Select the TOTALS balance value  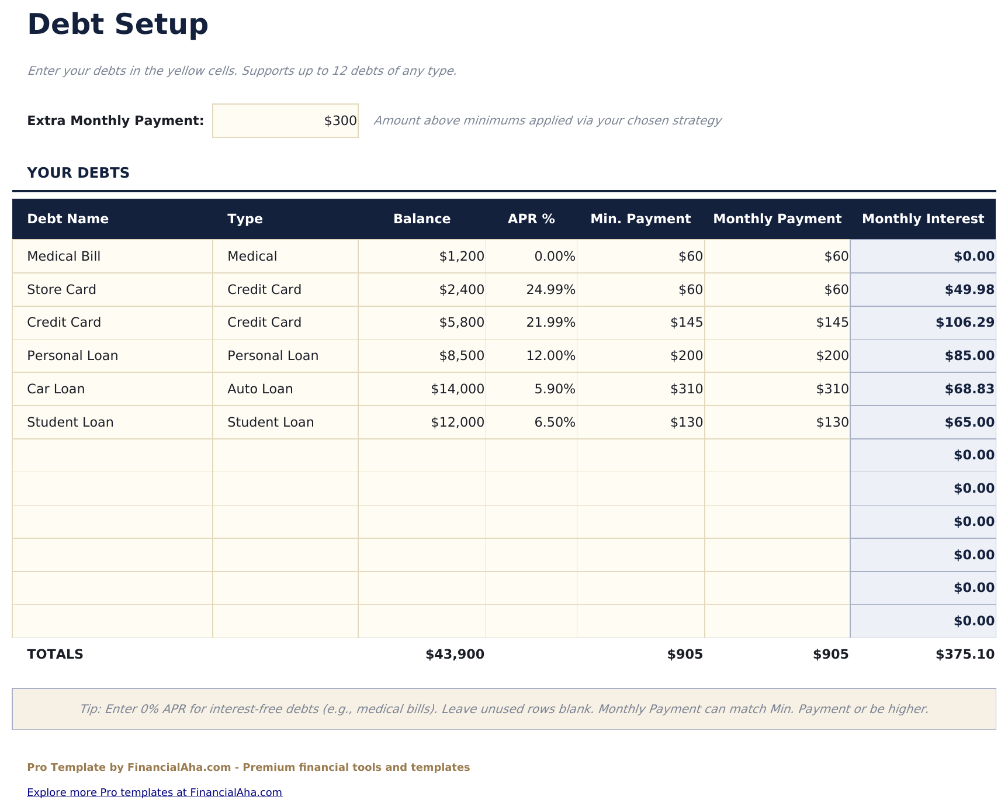[455, 655]
